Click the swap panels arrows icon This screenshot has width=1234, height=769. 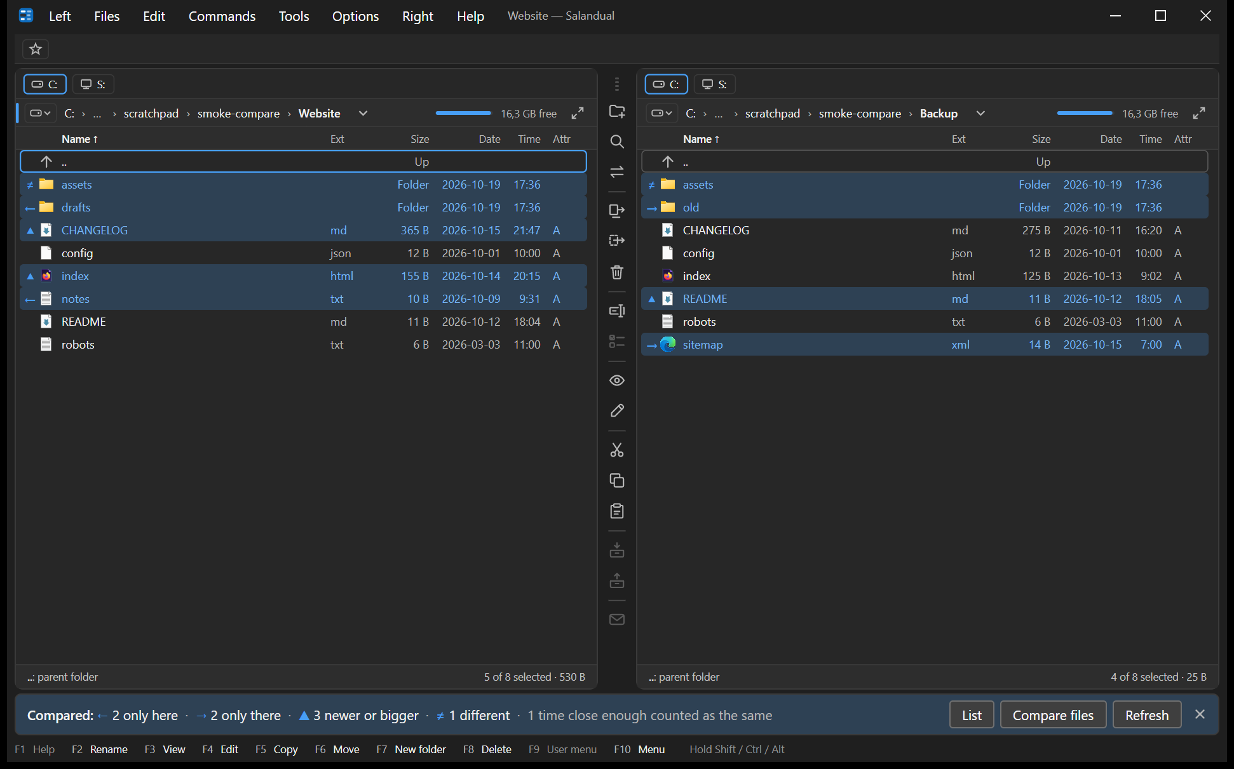click(x=617, y=171)
